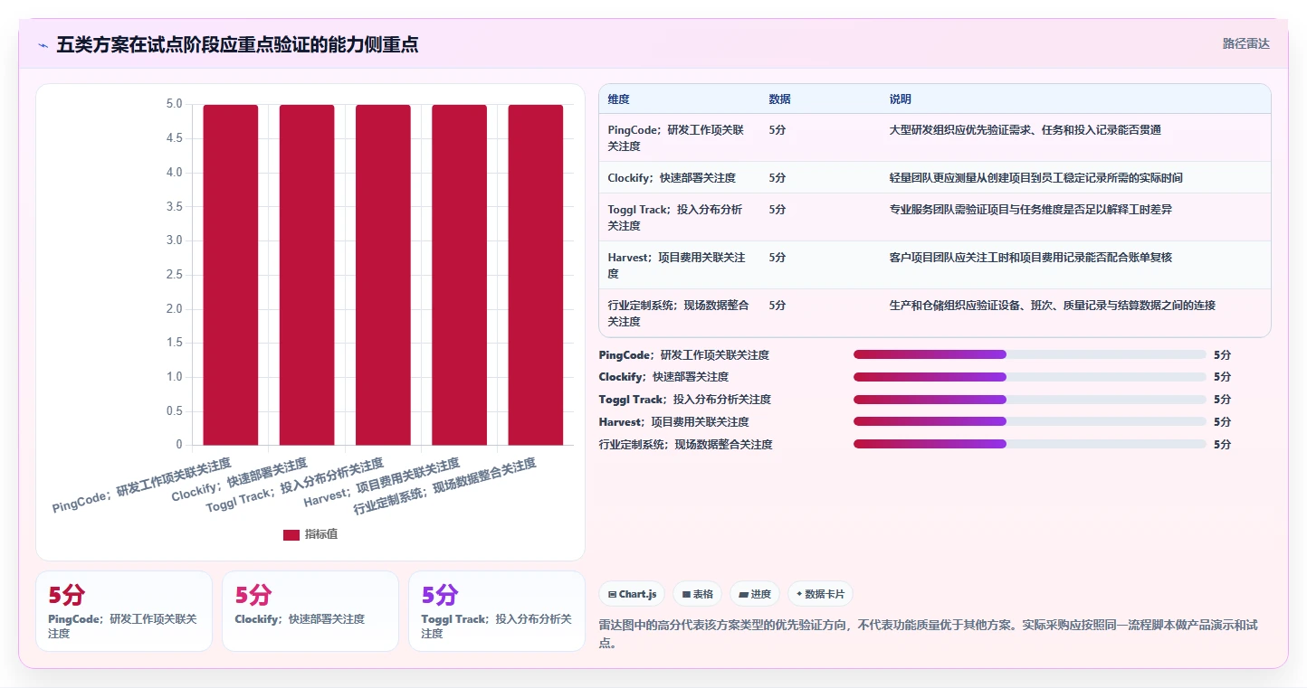1307x688 pixels.
Task: Click the 路径雷达 label in the header
Action: click(x=1246, y=43)
